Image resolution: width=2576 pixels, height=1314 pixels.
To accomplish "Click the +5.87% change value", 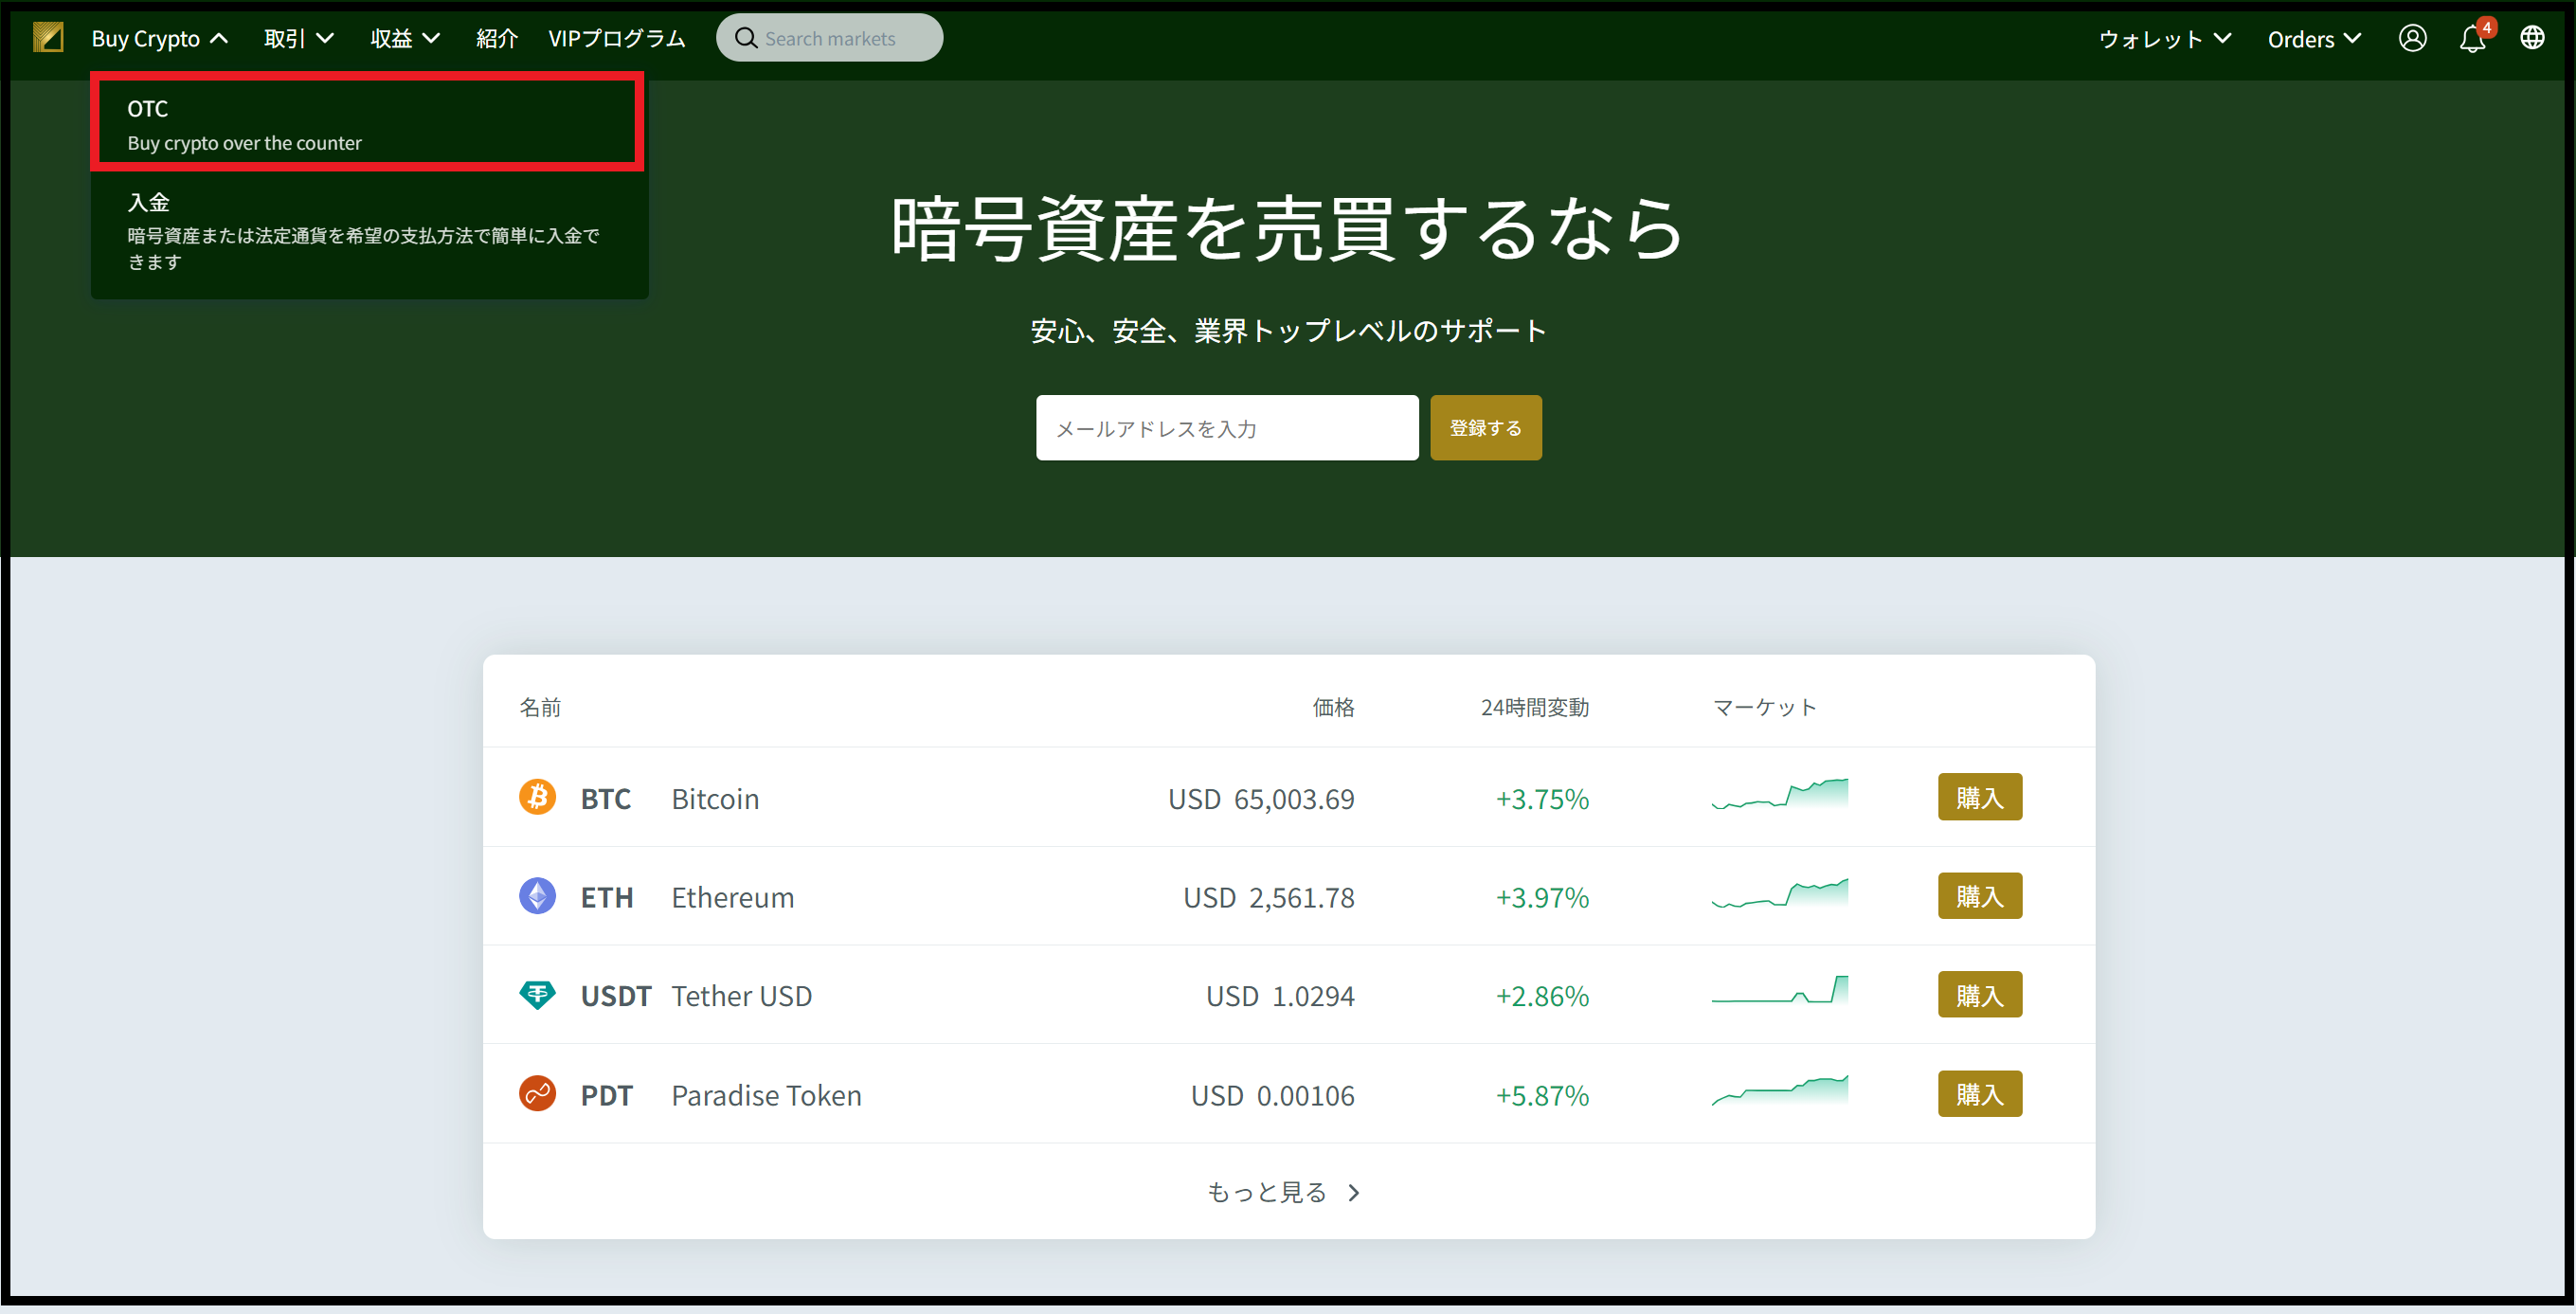I will click(1542, 1096).
